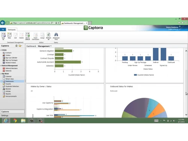188x141 pixels.
Task: Set the dashboard As Default
Action: coord(27,36)
